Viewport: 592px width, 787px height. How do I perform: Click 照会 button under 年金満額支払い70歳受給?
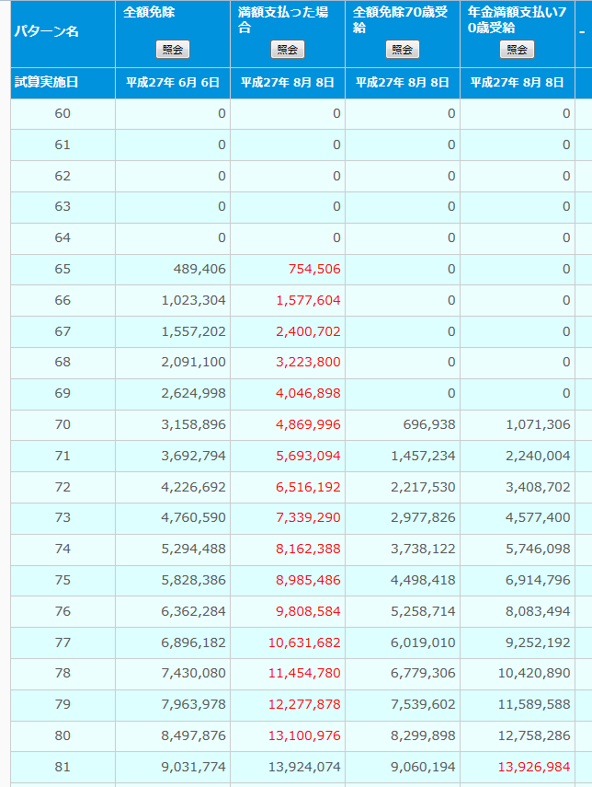point(517,50)
